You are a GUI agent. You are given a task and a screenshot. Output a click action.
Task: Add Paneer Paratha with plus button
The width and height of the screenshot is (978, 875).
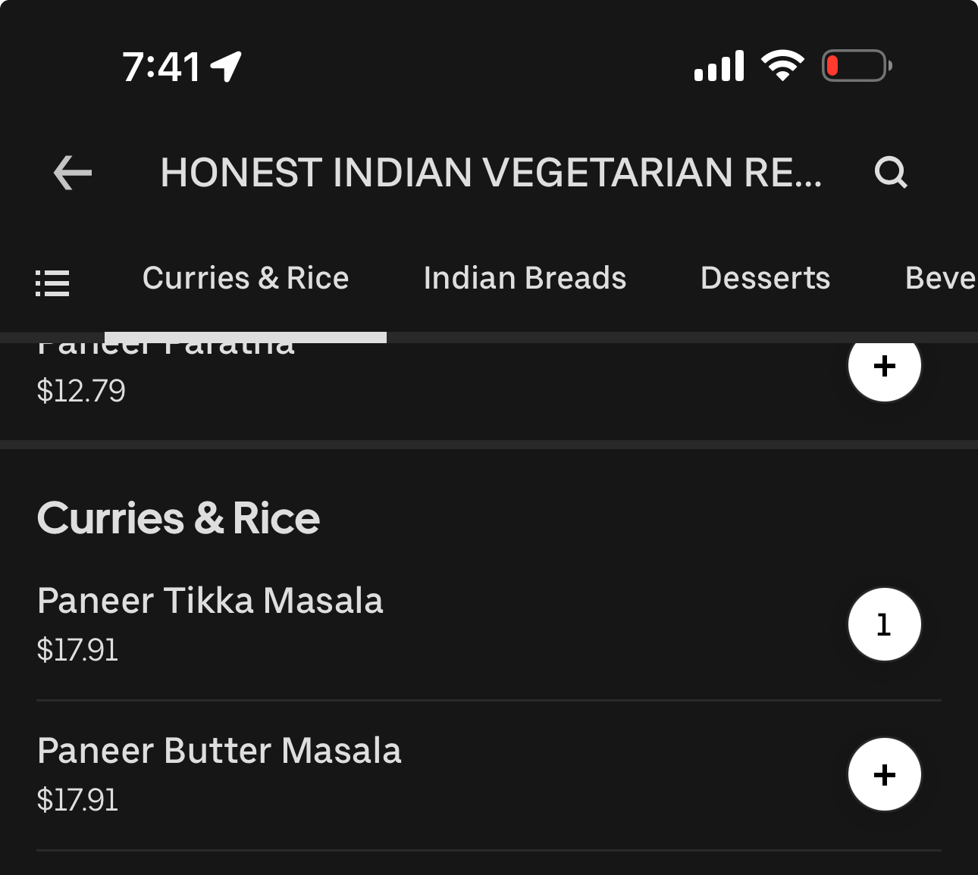point(884,366)
